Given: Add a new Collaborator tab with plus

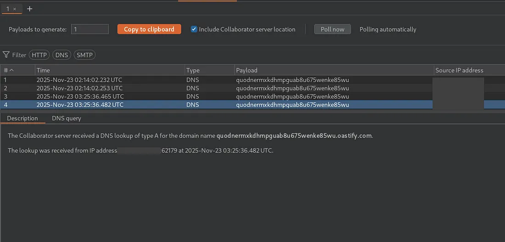Looking at the screenshot, I should (x=30, y=9).
